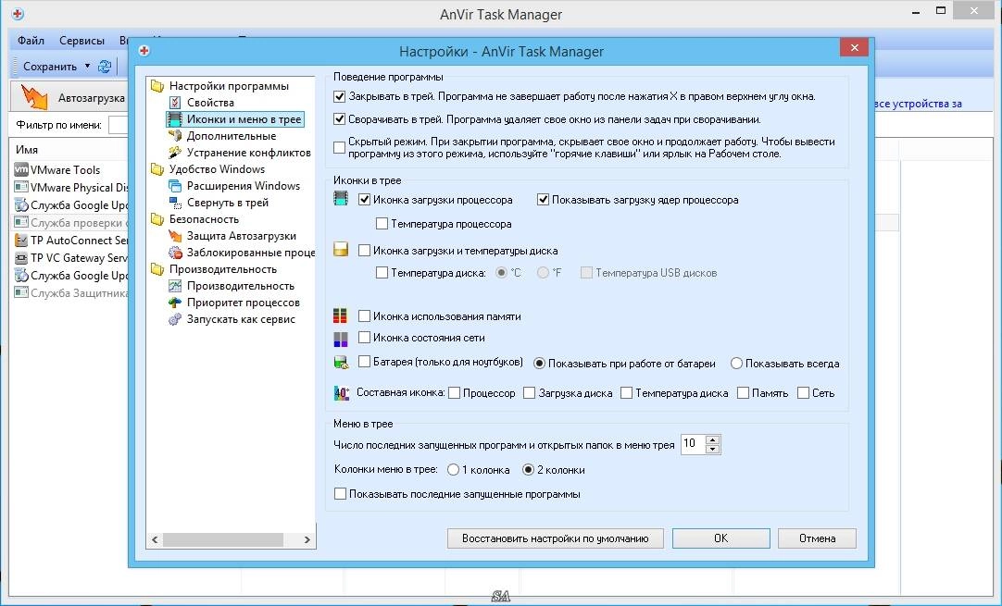Increase the tray menu program count spinner
Screen dimensions: 1002x606
click(x=713, y=439)
